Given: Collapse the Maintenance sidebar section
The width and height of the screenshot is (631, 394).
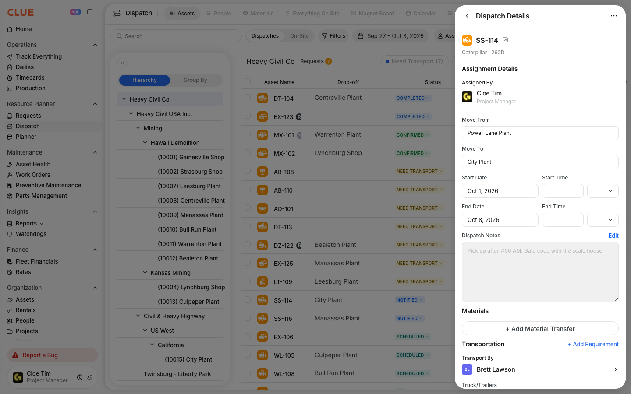Looking at the screenshot, I should [95, 152].
